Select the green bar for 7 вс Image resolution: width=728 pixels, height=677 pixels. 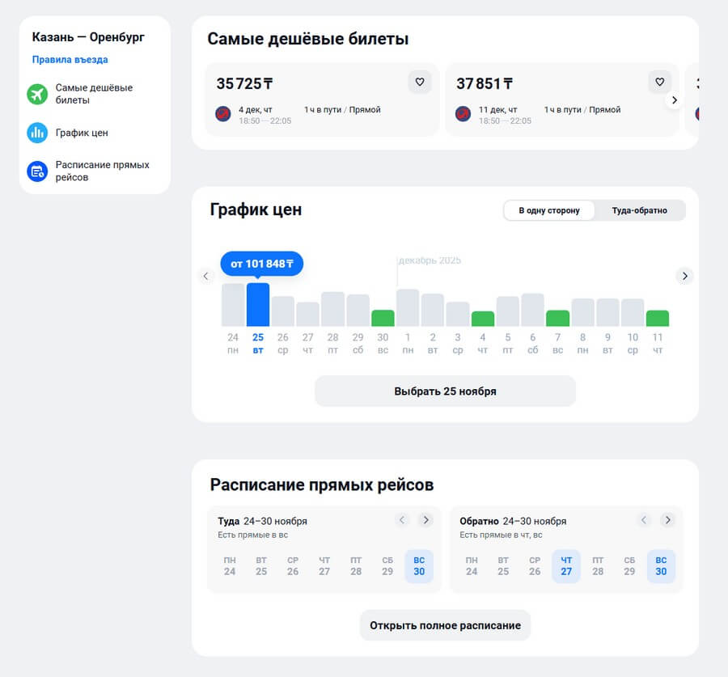coord(557,318)
